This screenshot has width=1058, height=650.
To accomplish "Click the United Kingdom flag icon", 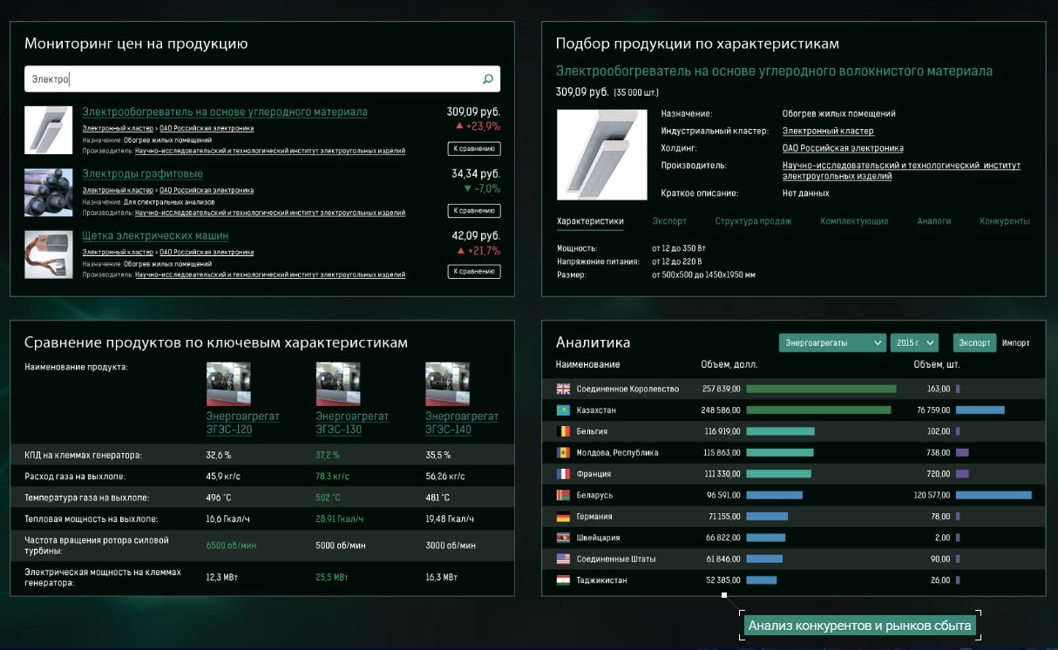I will [563, 389].
